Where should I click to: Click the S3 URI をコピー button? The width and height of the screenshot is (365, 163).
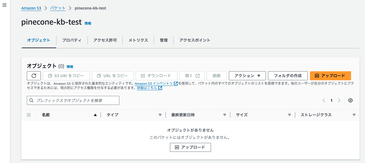point(66,76)
